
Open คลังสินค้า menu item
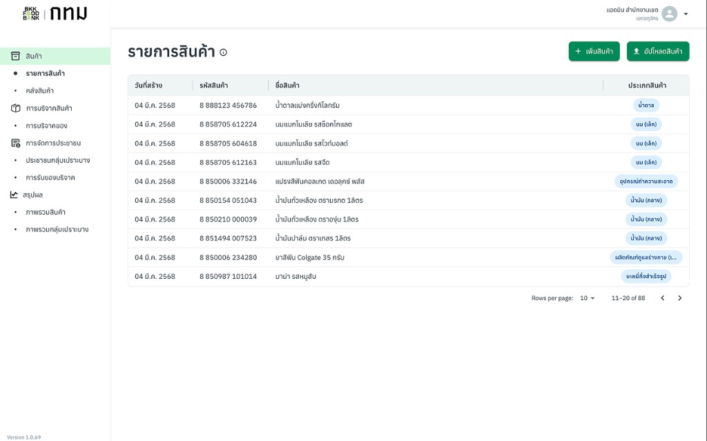click(x=39, y=90)
